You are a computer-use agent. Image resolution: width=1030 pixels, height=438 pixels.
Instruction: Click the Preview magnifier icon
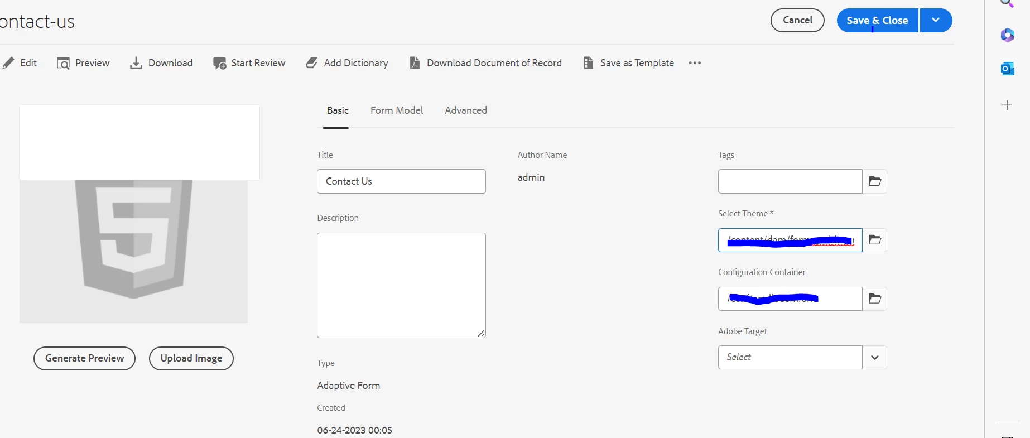[63, 63]
